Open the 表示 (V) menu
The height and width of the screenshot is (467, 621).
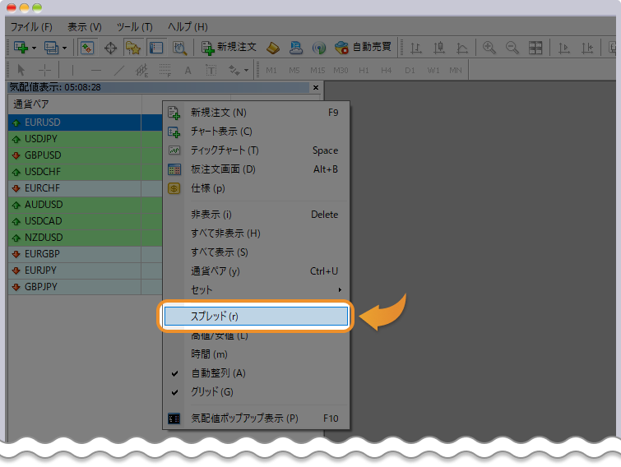85,27
